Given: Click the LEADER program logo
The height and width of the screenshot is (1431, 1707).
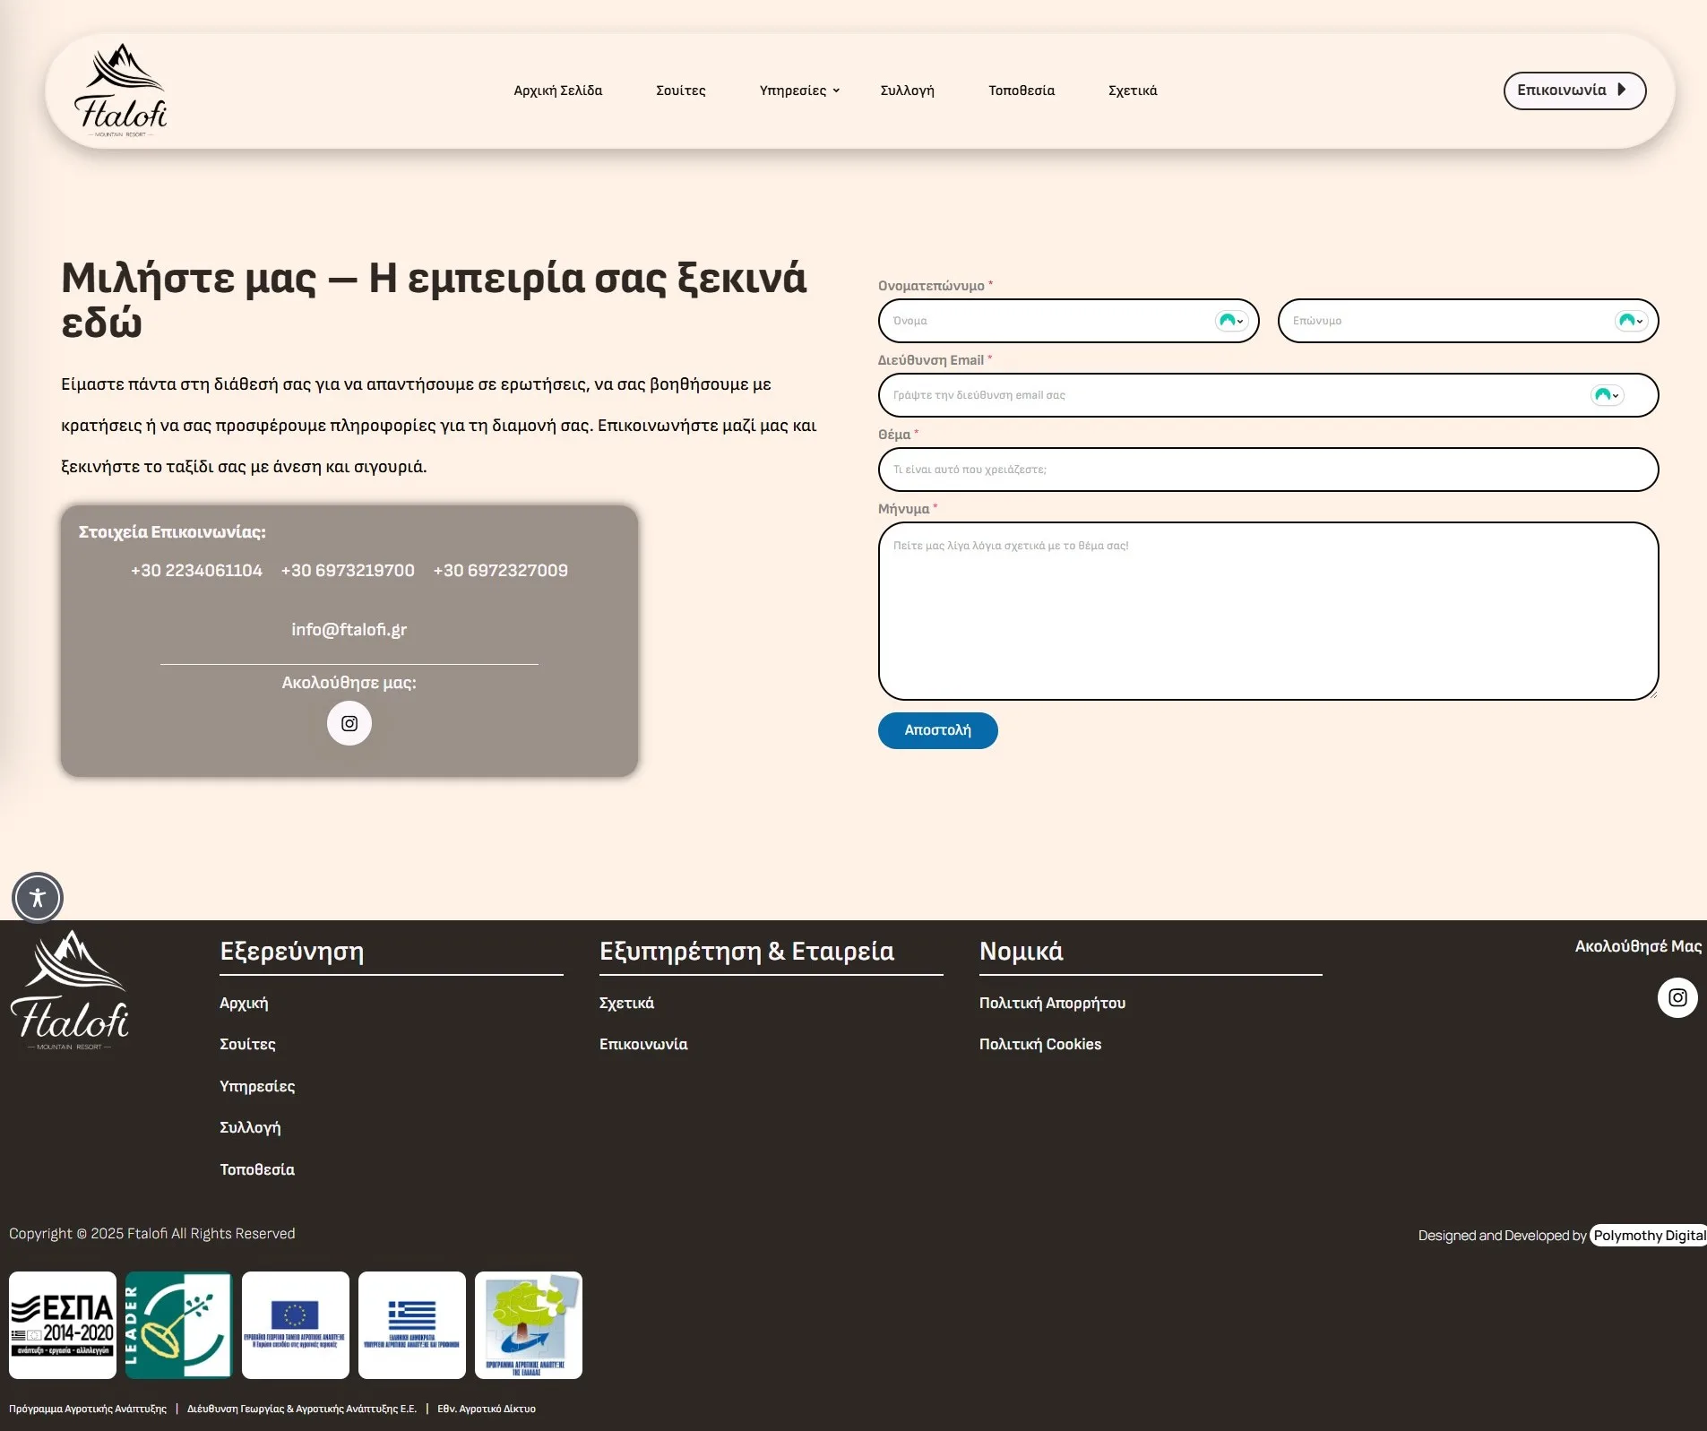Looking at the screenshot, I should pos(179,1324).
